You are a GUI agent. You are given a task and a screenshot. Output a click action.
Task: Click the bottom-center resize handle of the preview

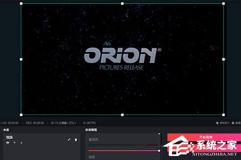122,115
